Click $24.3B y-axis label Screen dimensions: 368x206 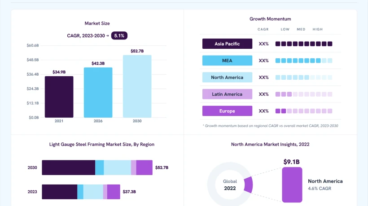click(33, 89)
